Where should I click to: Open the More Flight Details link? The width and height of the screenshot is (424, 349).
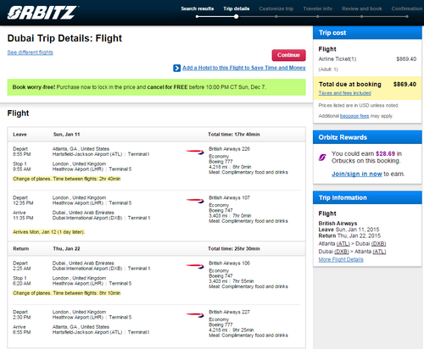(341, 259)
